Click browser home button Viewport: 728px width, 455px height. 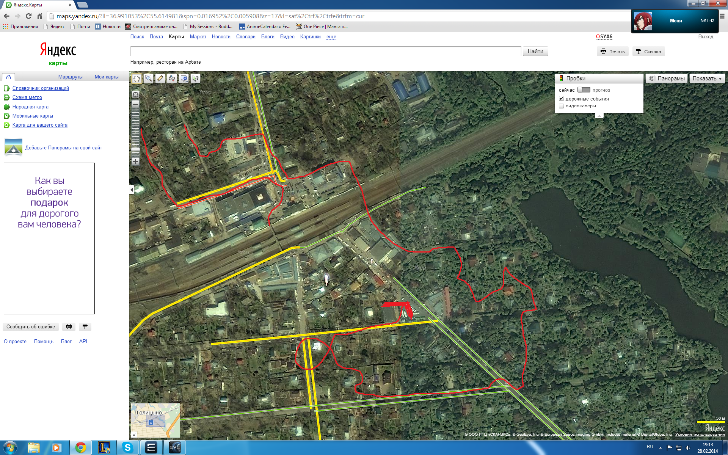[x=39, y=16]
